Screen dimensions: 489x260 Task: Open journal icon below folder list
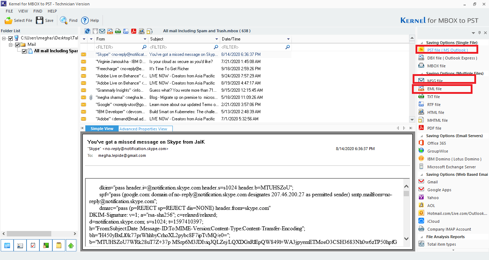pos(46,246)
